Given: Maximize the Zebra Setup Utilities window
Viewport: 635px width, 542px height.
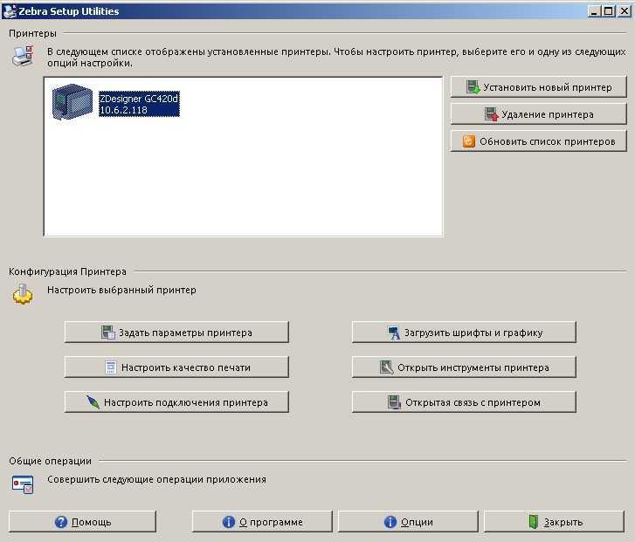Looking at the screenshot, I should [x=608, y=11].
